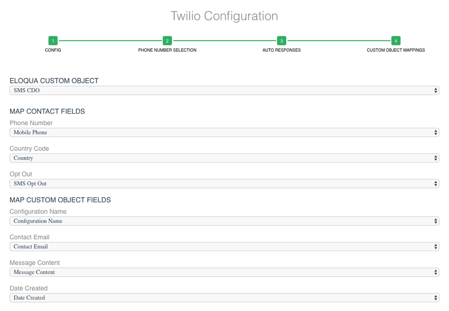This screenshot has width=449, height=311.
Task: Click the Opt Out field label
Action: coord(21,174)
